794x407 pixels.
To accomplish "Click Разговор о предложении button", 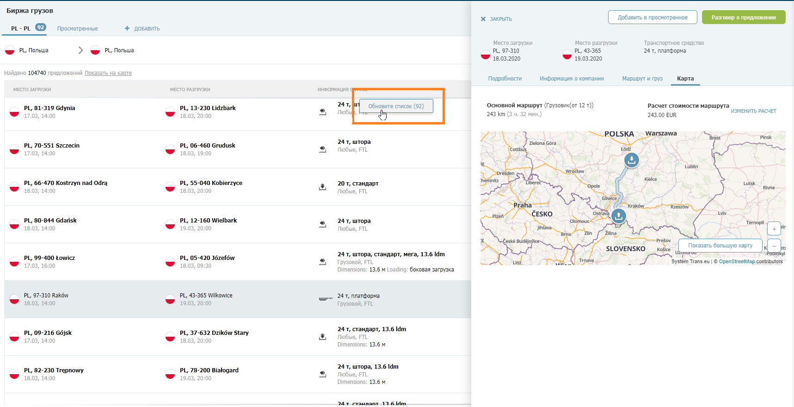I will tap(744, 17).
